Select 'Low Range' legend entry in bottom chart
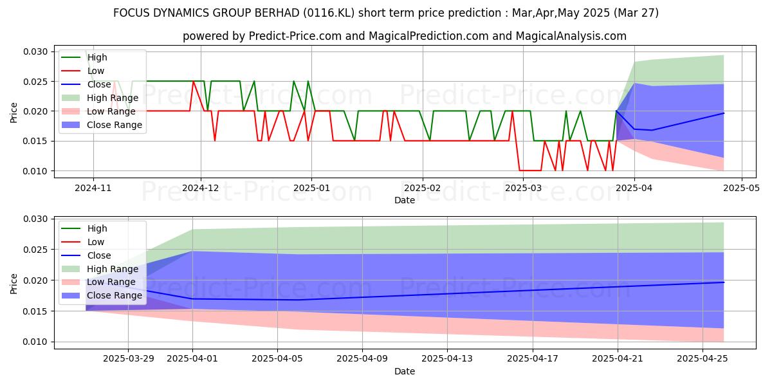 pyautogui.click(x=111, y=282)
